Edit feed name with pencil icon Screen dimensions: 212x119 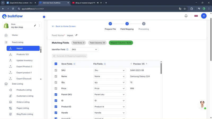[x=76, y=35]
